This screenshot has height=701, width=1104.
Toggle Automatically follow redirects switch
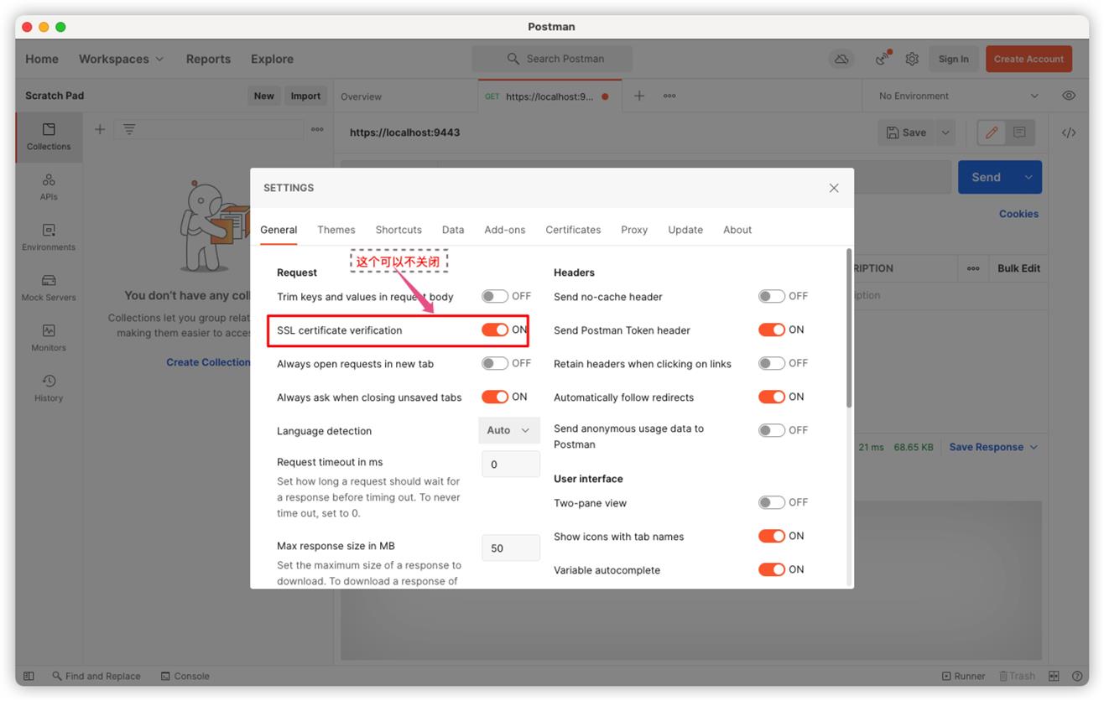click(772, 397)
